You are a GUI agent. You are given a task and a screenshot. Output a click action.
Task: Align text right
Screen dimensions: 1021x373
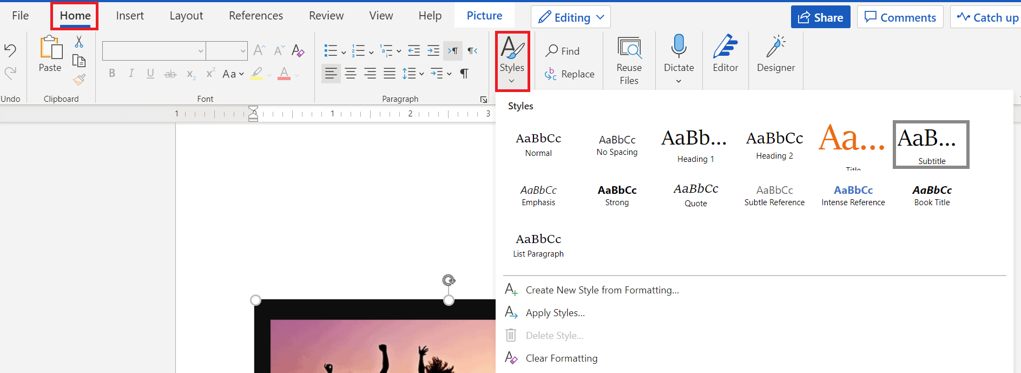[370, 73]
